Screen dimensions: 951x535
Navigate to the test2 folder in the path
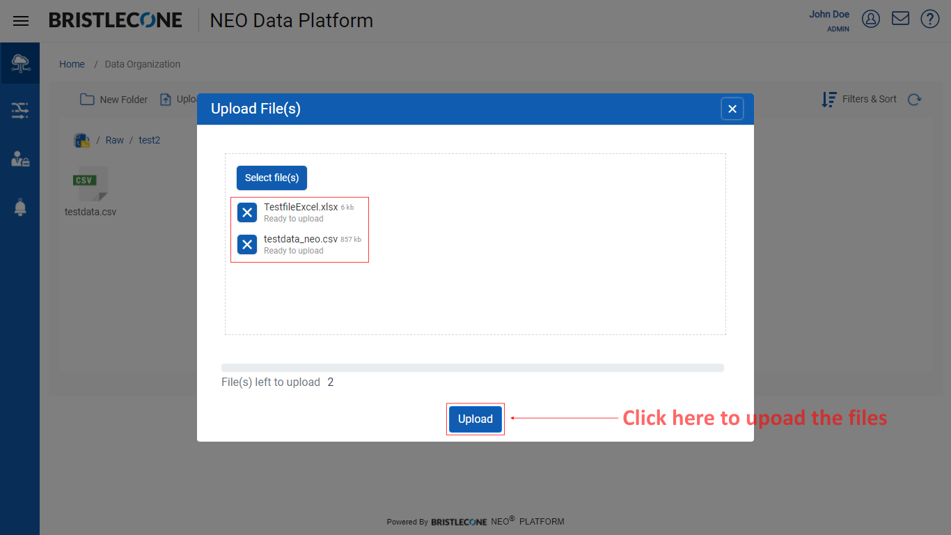coord(150,140)
